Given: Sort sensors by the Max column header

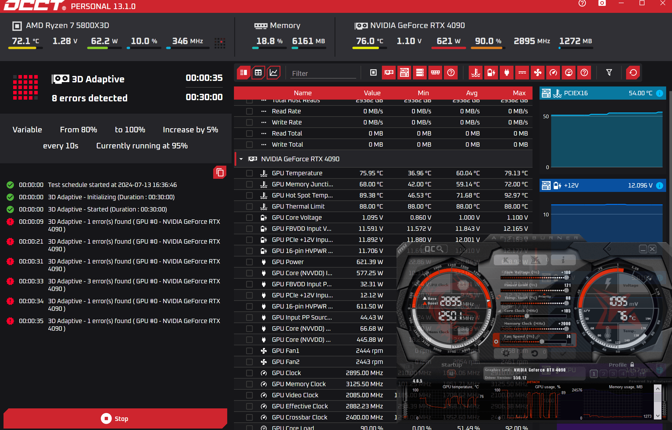Looking at the screenshot, I should (519, 93).
